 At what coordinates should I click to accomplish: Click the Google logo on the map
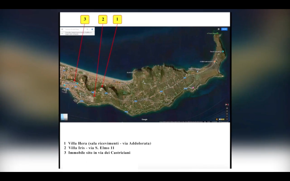[144, 120]
